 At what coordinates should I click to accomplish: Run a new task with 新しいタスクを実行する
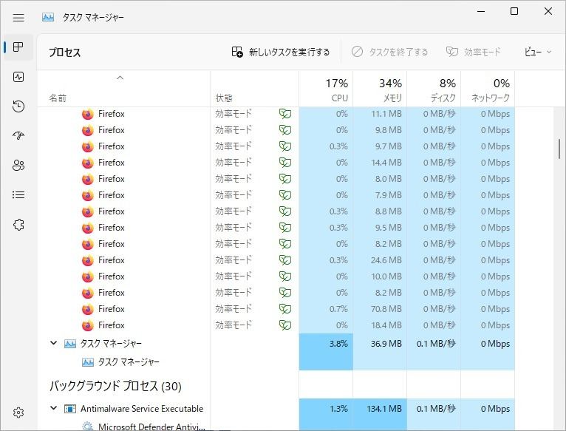281,52
